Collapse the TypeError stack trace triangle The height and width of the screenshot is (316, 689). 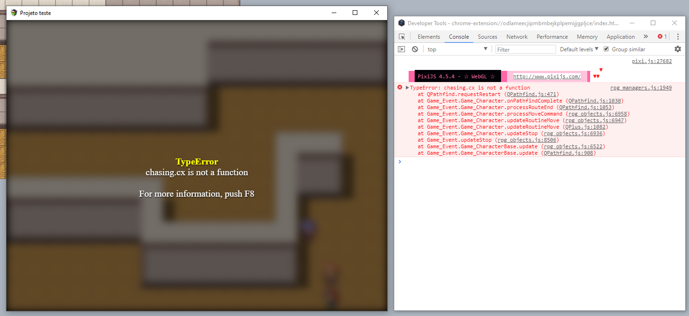click(x=407, y=88)
